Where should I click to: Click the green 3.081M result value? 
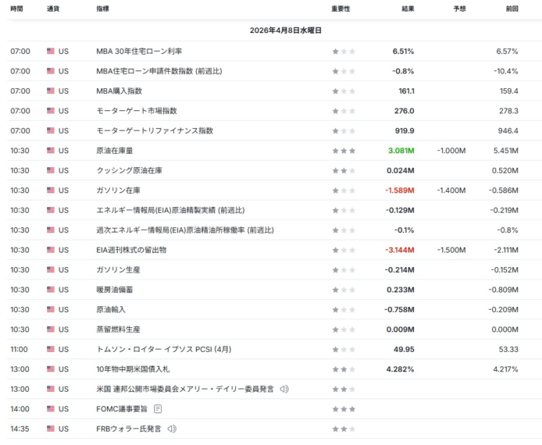pyautogui.click(x=401, y=151)
